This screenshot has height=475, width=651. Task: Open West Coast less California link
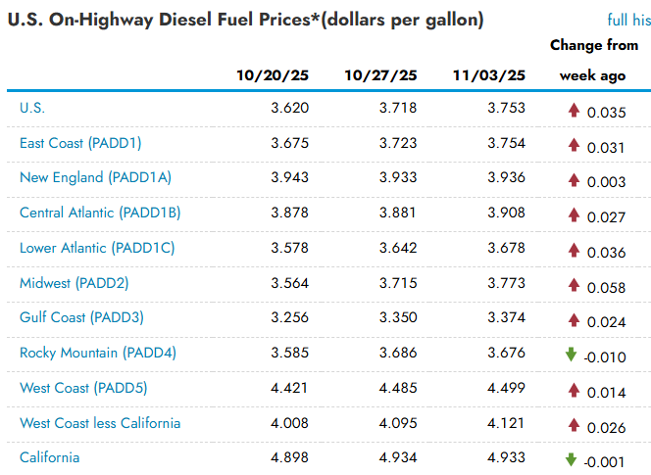[100, 423]
